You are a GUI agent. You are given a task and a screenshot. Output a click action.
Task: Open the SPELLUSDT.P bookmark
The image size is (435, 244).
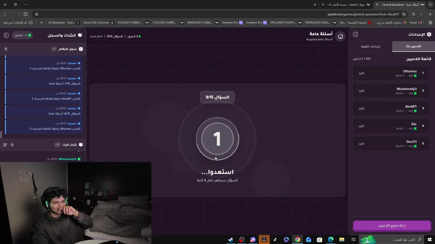285,23
